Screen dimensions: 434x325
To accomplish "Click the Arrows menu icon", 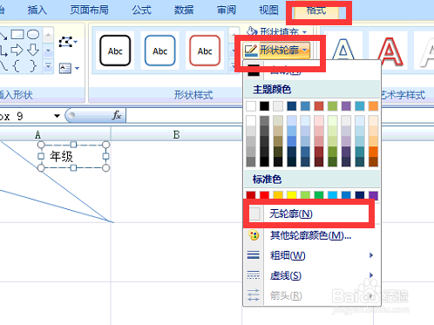I will point(254,295).
